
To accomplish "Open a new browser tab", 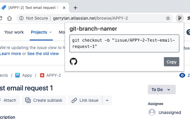I will click(75, 8).
